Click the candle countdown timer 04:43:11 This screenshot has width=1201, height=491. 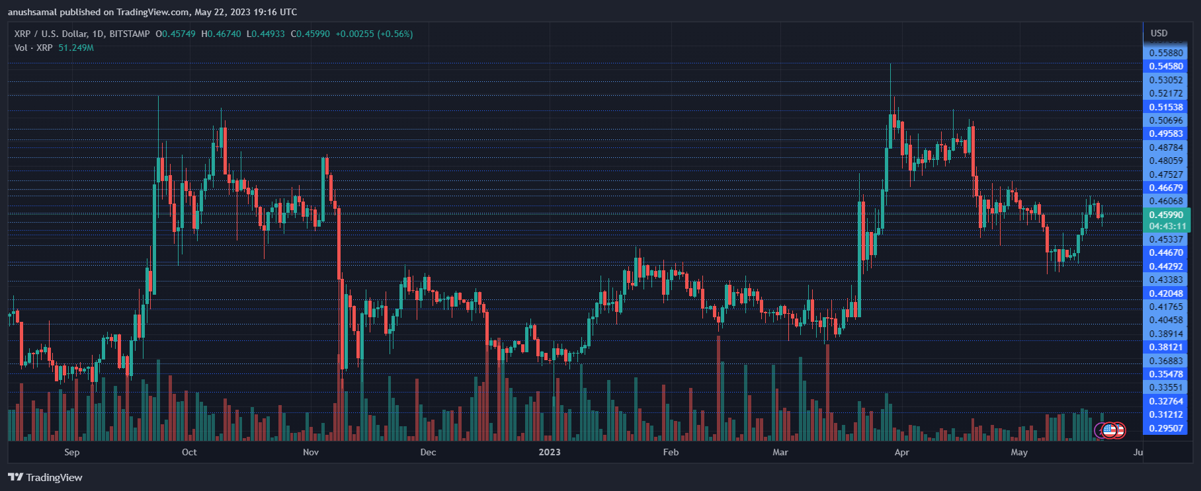pyautogui.click(x=1167, y=226)
